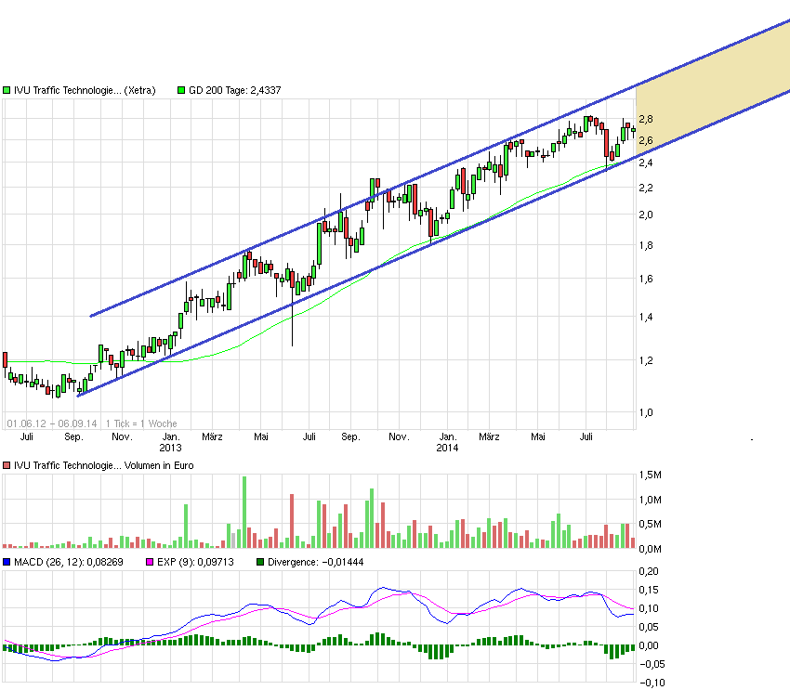Click the 'März' label after Jan. 2013
Viewport: 790px width, 690px height.
[x=212, y=436]
